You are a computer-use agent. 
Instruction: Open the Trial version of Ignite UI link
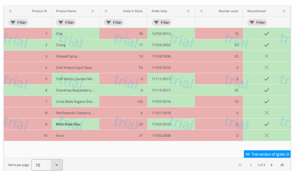(267, 154)
